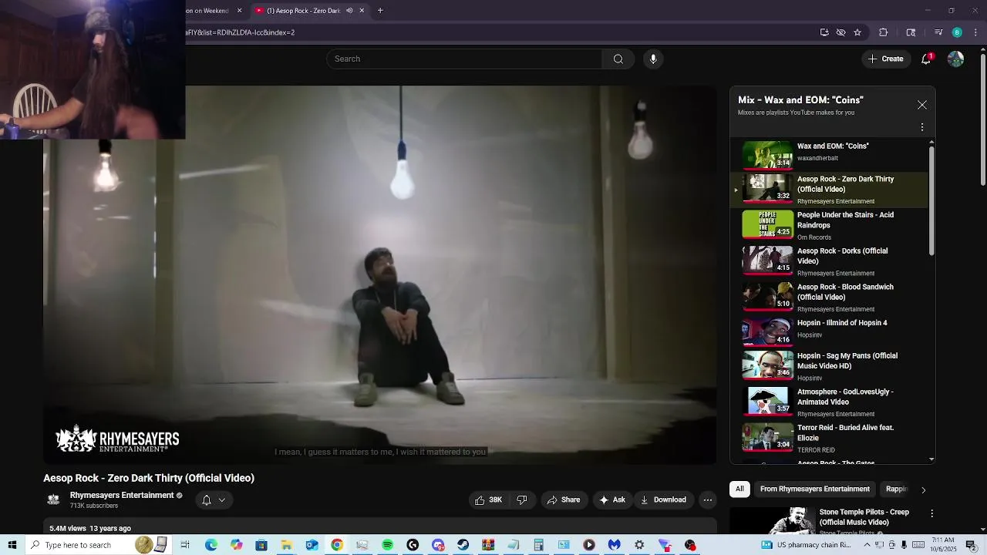Viewport: 987px width, 555px height.
Task: Open the YouTube account avatar menu
Action: pyautogui.click(x=955, y=59)
